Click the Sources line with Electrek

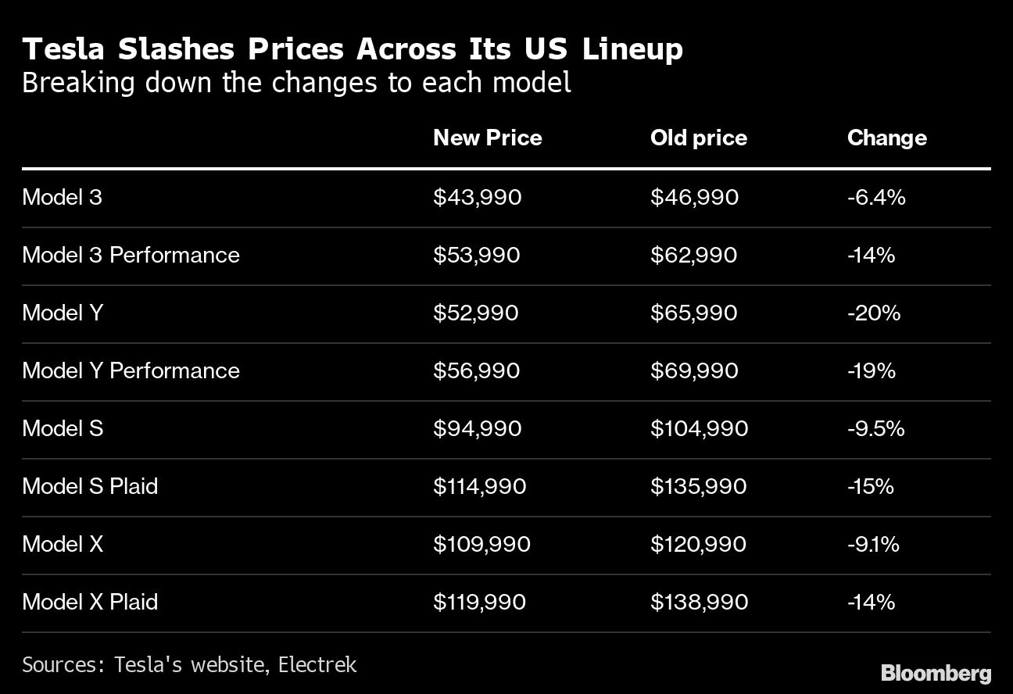189,665
